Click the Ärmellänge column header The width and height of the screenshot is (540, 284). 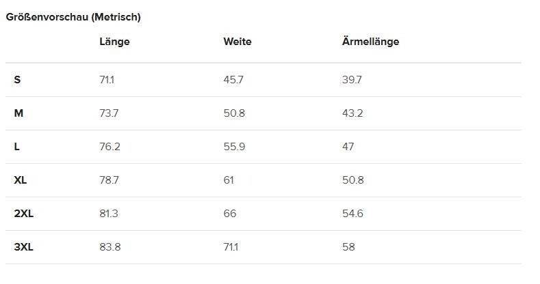tap(370, 42)
